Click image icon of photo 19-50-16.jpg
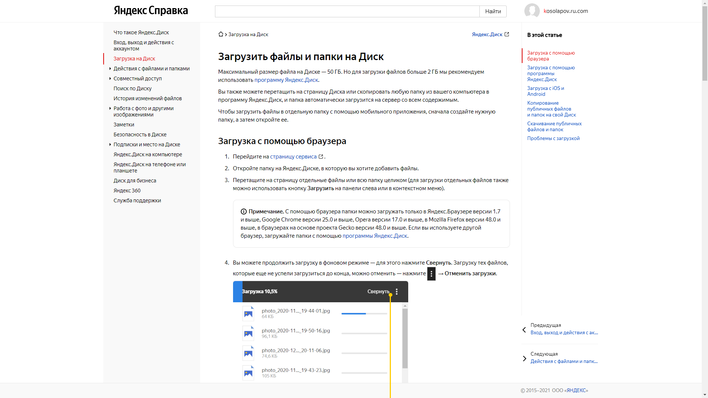This screenshot has height=398, width=708. click(248, 334)
